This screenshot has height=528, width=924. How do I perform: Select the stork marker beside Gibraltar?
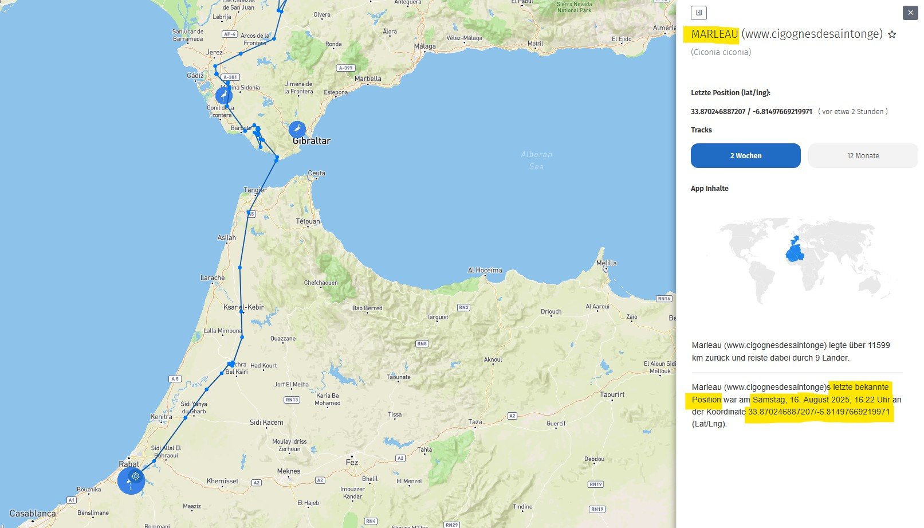click(297, 130)
